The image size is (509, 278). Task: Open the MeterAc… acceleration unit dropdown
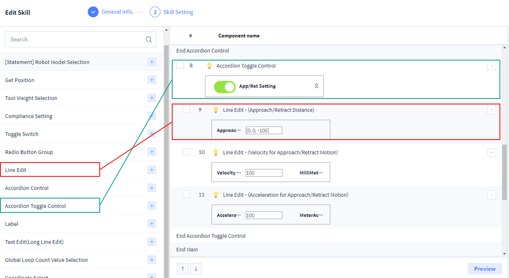pyautogui.click(x=311, y=216)
